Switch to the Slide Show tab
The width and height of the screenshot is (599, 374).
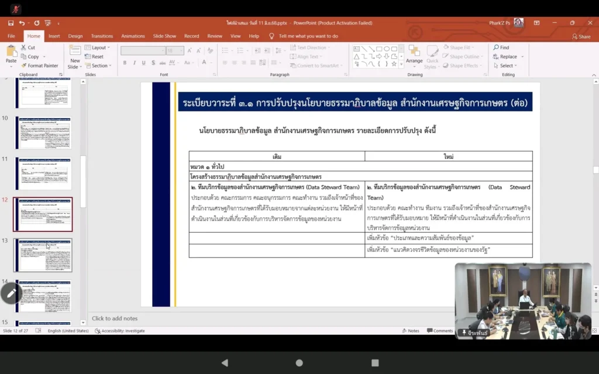(164, 36)
